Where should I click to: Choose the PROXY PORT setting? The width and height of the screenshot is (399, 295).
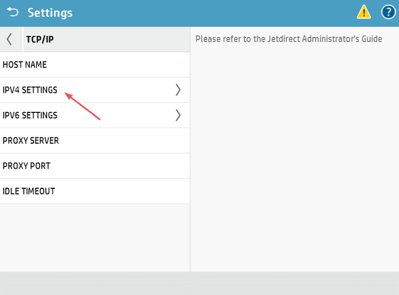pyautogui.click(x=26, y=166)
